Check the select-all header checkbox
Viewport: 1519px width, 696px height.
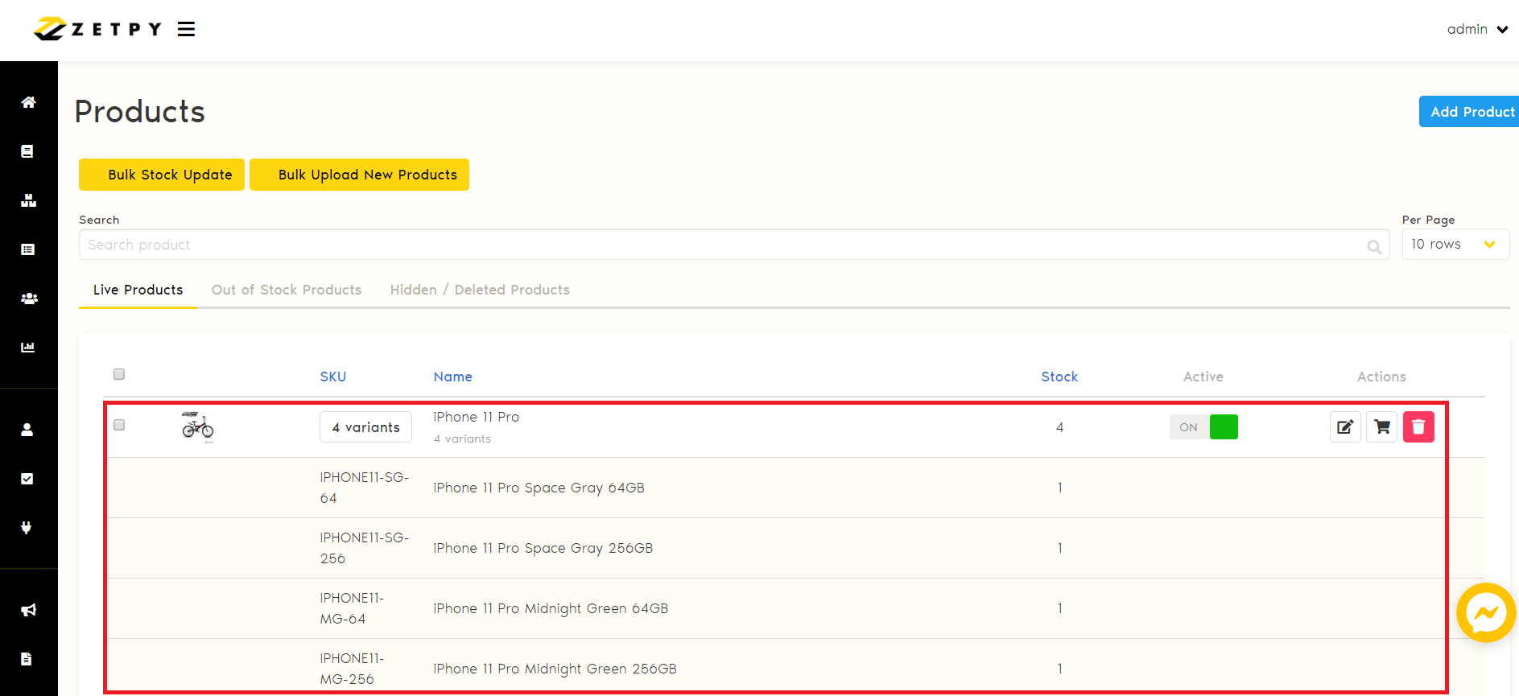click(119, 374)
